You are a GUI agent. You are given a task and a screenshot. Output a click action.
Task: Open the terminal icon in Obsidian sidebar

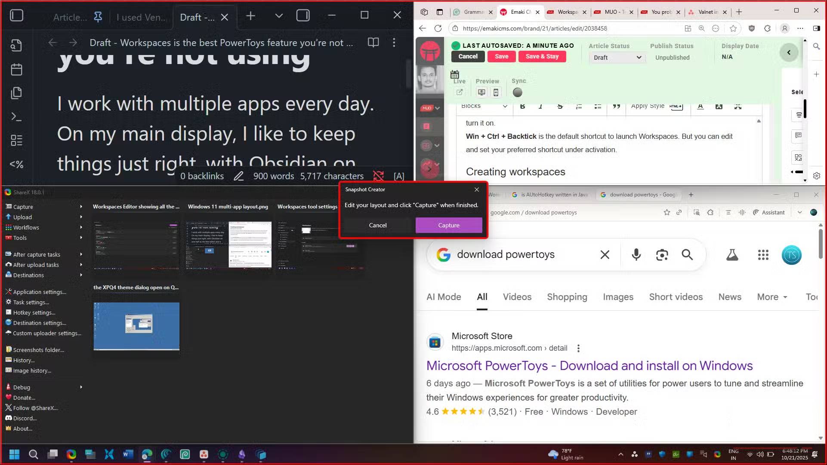tap(16, 116)
